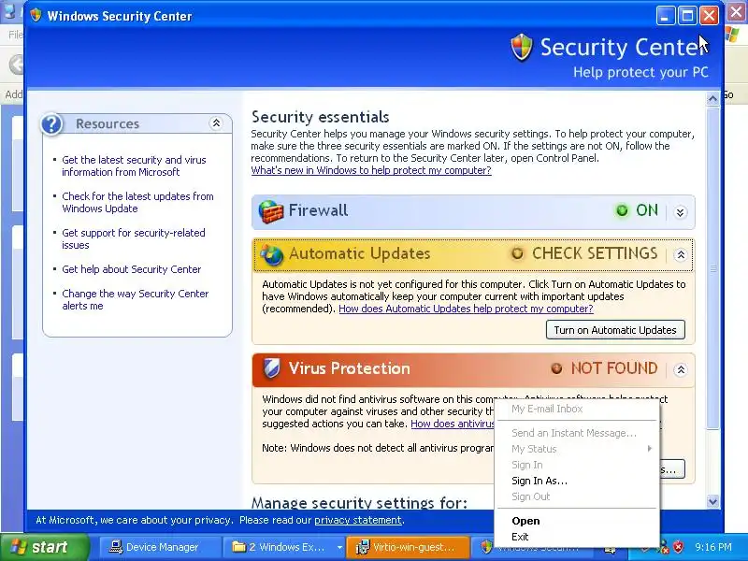The width and height of the screenshot is (748, 561).
Task: Click 'Get support for security-related issues' link
Action: click(134, 239)
